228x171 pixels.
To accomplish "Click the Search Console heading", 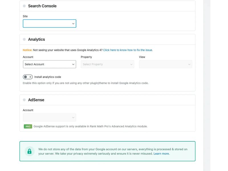I will pos(42,6).
